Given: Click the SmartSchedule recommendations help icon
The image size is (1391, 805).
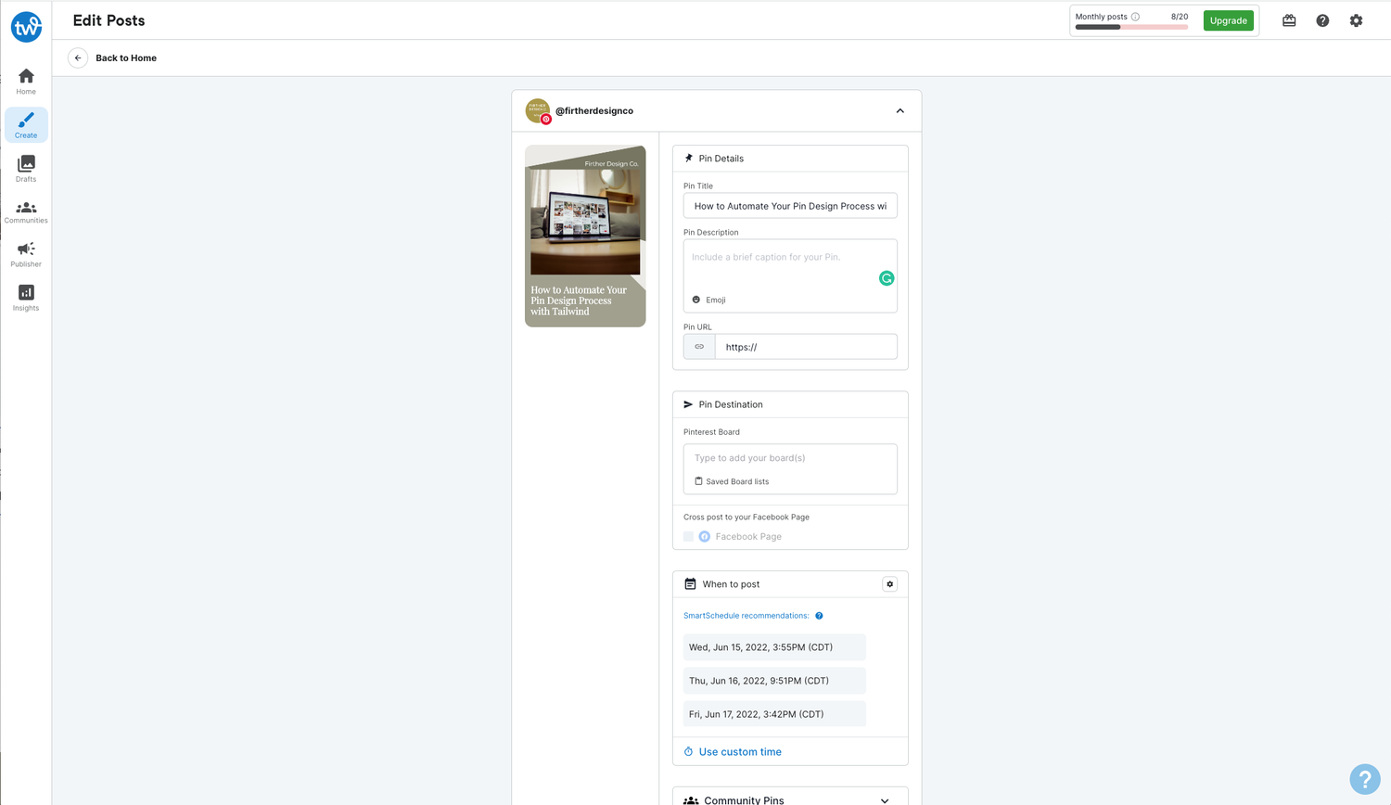Looking at the screenshot, I should pos(819,615).
